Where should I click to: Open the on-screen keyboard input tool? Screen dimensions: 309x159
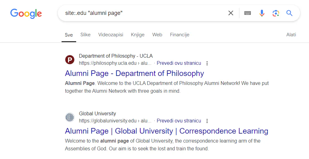247,13
